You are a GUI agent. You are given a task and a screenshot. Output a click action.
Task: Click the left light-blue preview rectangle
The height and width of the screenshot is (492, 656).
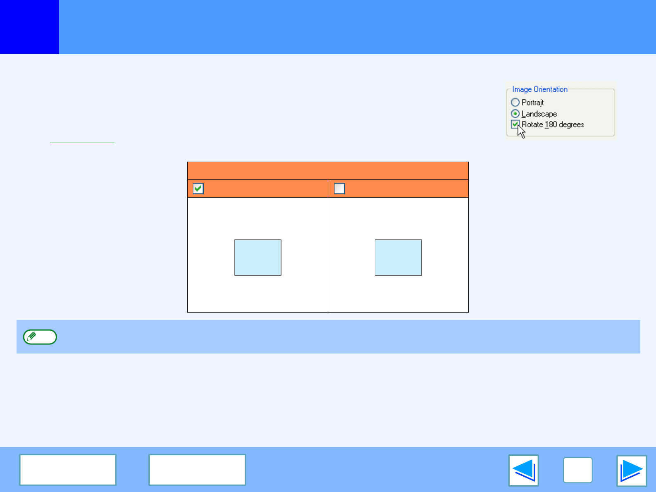tap(258, 258)
